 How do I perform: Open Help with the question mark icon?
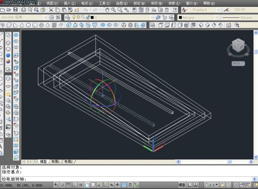[x=175, y=10]
